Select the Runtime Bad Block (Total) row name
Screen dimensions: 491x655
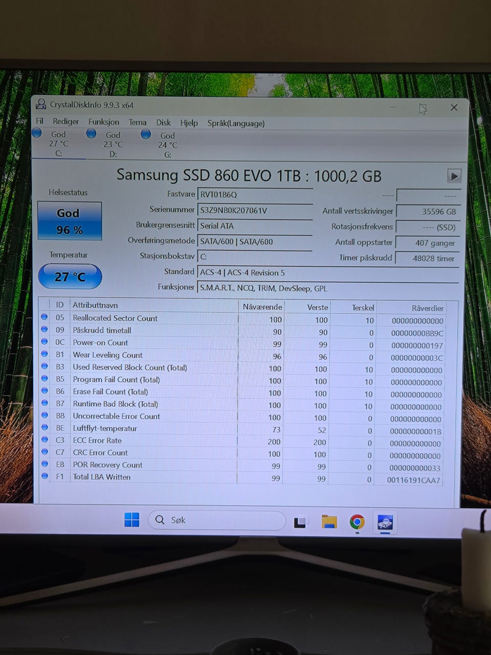(x=115, y=404)
